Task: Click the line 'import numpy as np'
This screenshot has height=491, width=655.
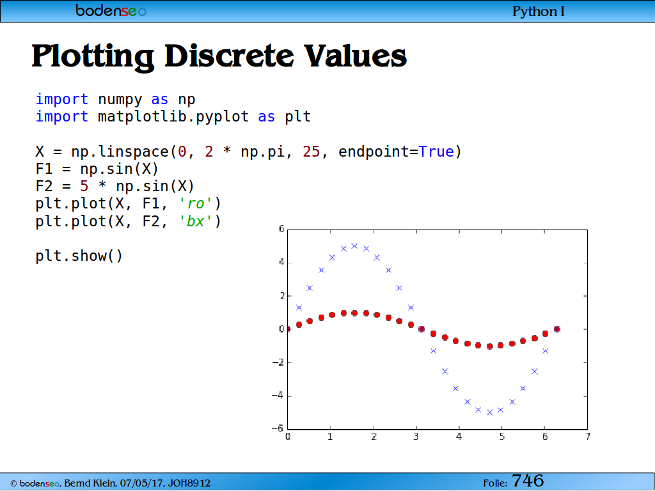Action: coord(115,100)
